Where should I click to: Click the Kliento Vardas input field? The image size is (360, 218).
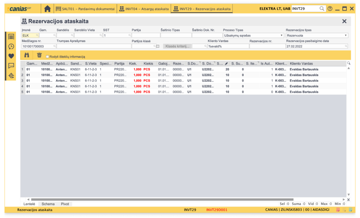[228, 46]
